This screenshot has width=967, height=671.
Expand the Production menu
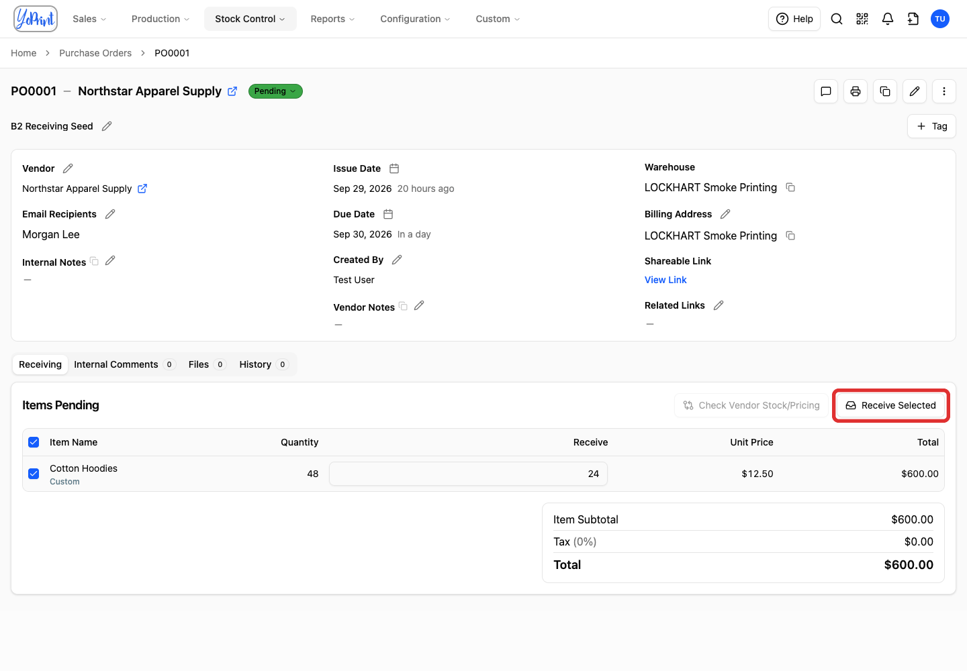[160, 19]
